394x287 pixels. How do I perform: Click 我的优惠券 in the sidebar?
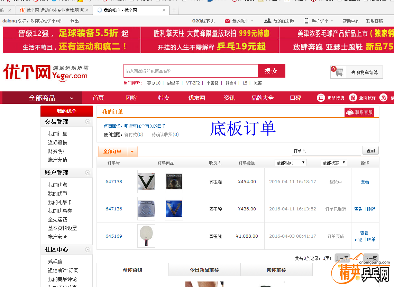coord(60,211)
